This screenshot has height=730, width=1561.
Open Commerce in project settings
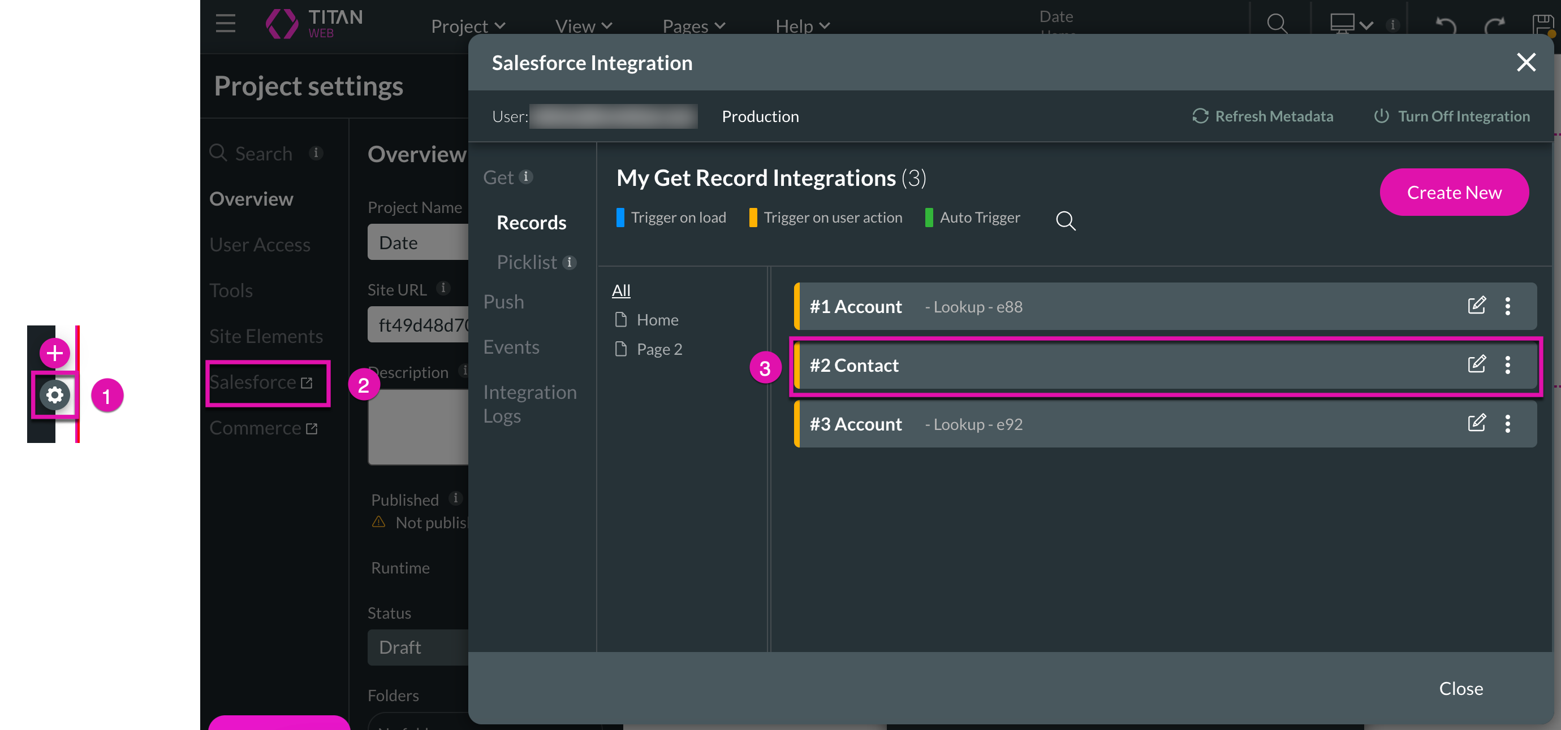(x=264, y=428)
